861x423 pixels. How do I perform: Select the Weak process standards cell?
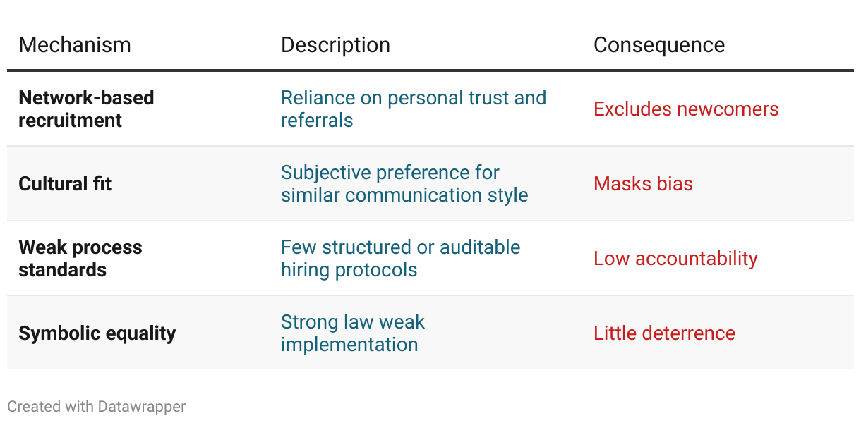point(80,258)
